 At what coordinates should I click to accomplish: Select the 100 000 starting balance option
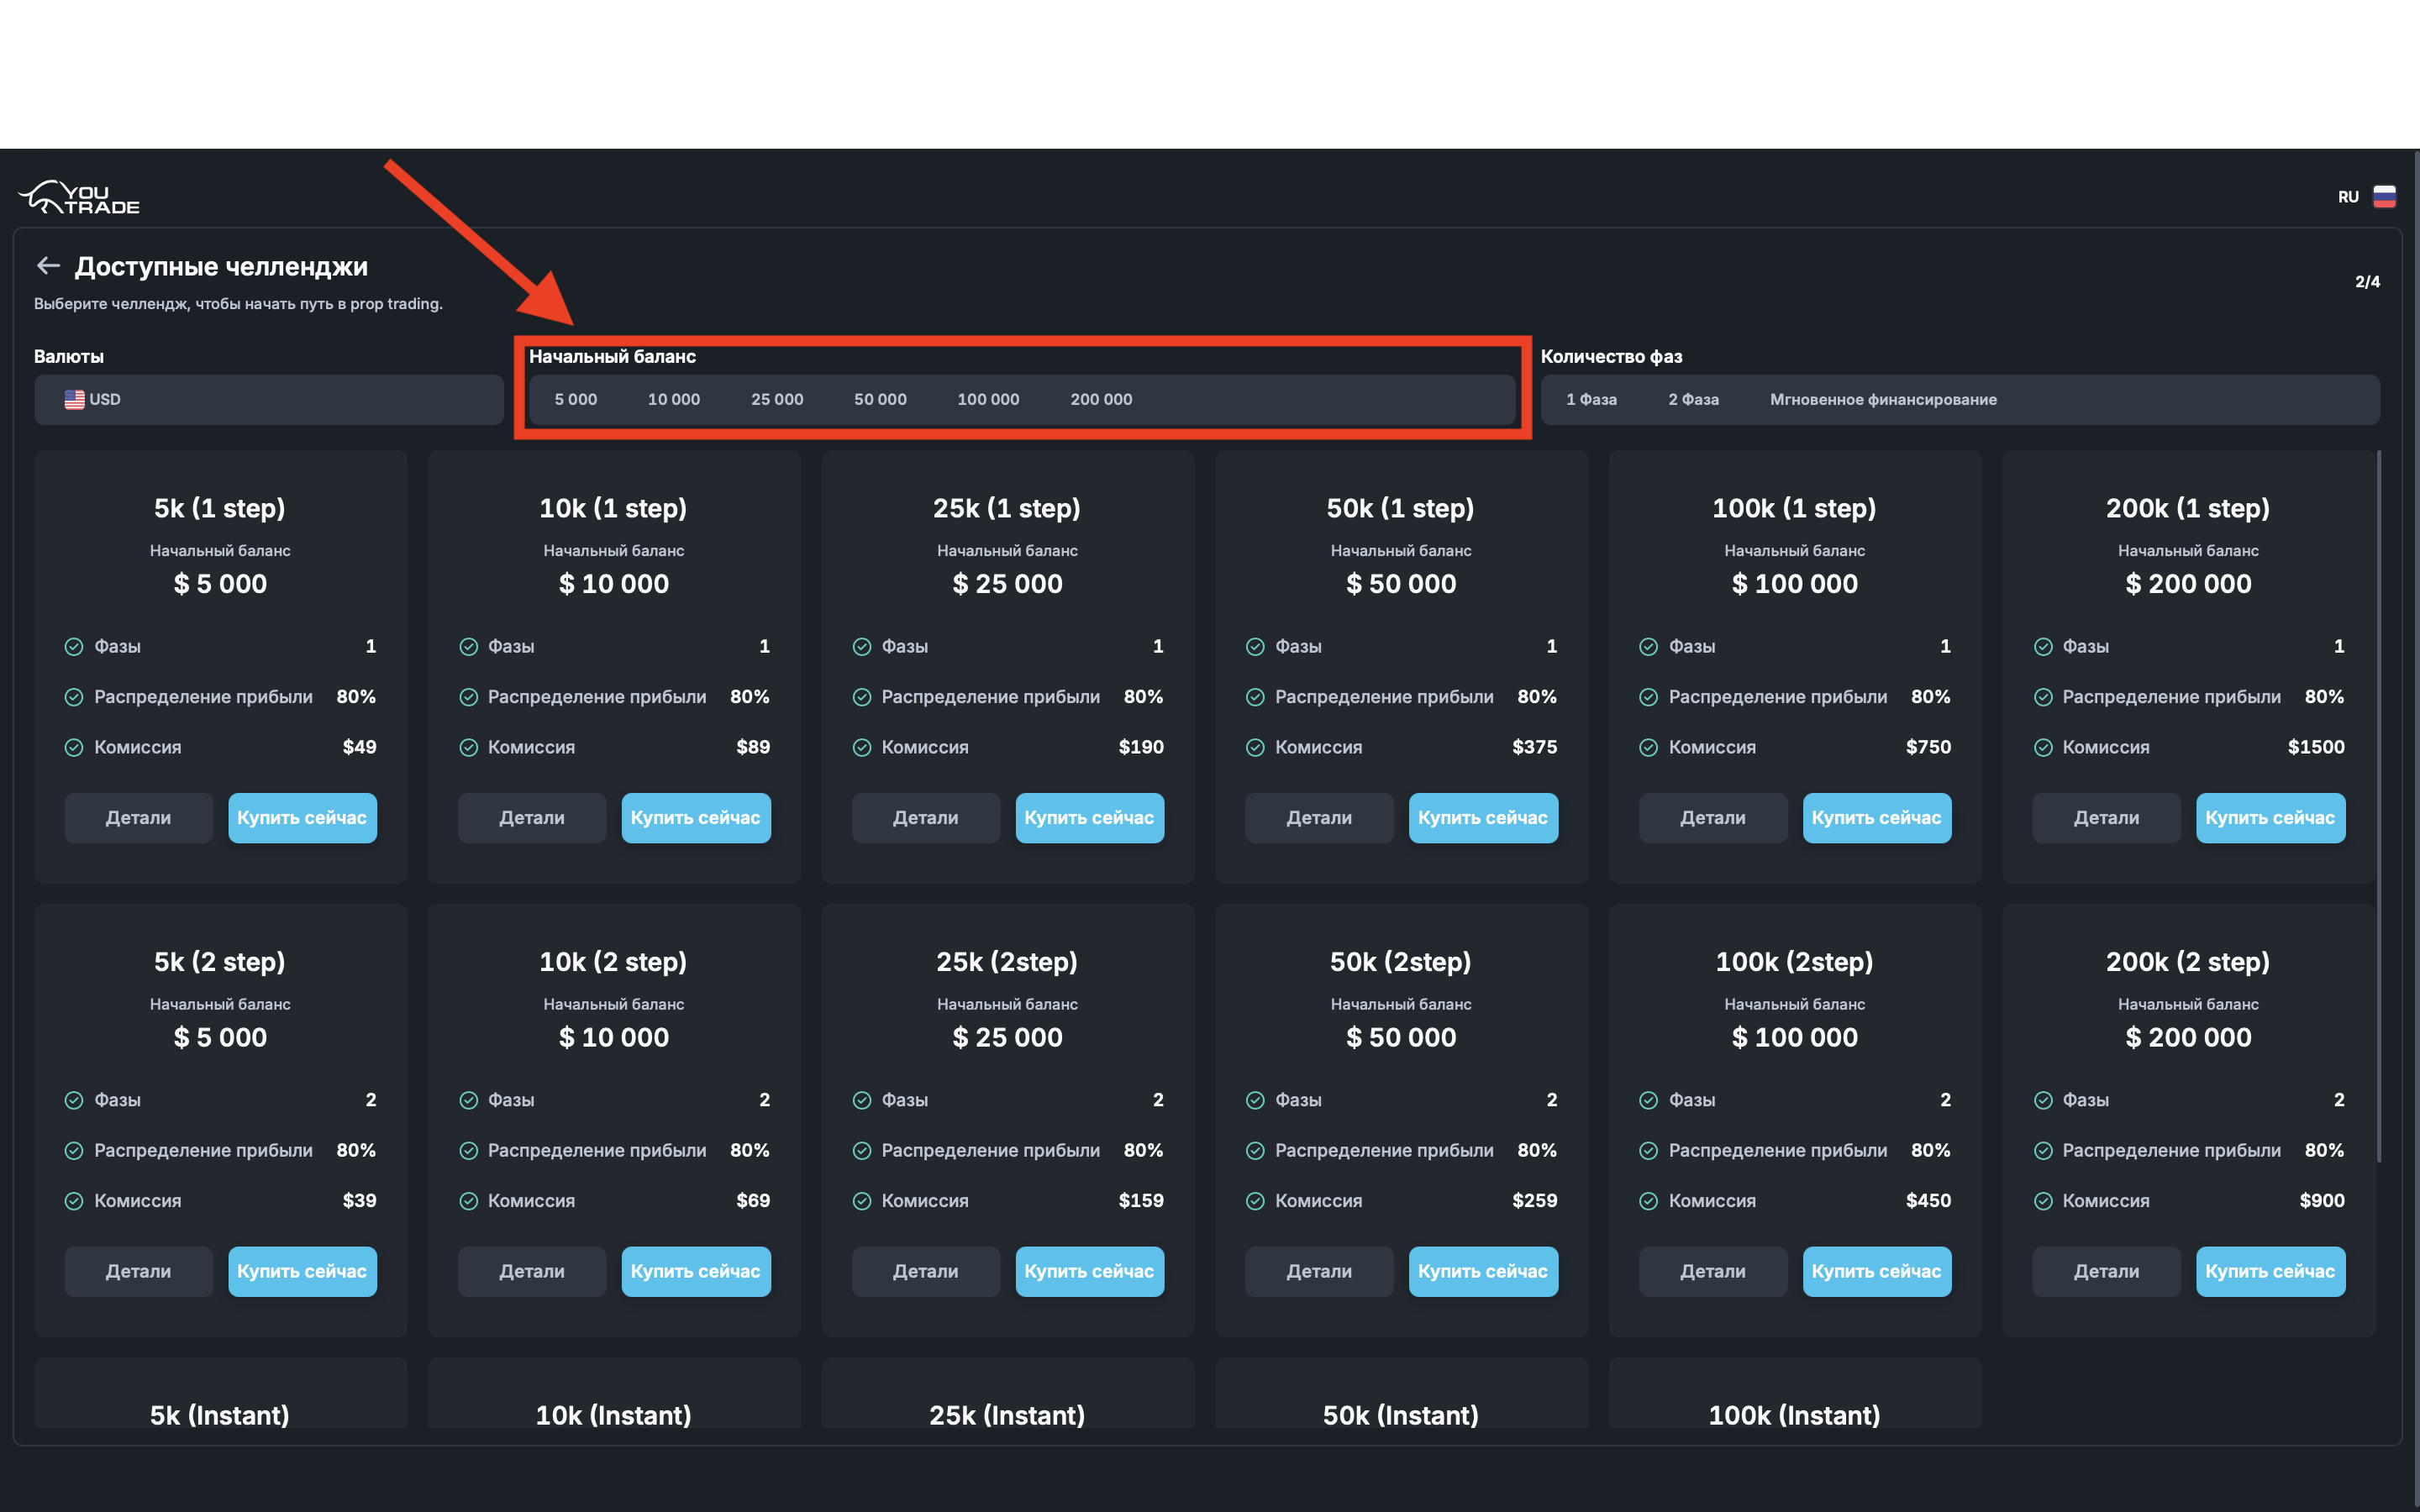988,400
